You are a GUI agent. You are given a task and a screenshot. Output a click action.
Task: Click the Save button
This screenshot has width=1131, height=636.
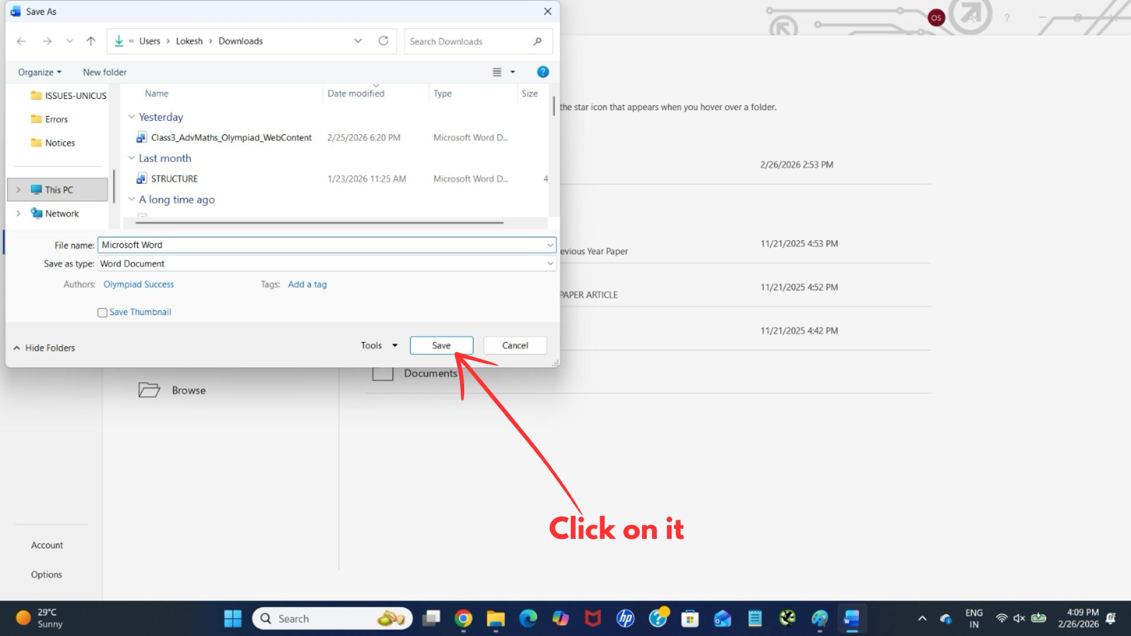(x=441, y=345)
